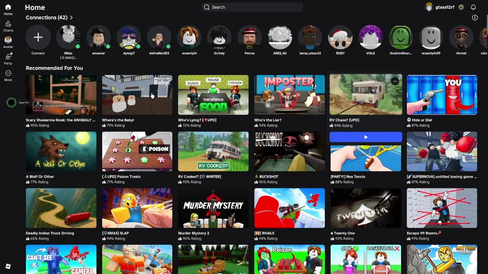Open BUCKSHOT game thumbnail
488x274 pixels.
click(x=289, y=151)
